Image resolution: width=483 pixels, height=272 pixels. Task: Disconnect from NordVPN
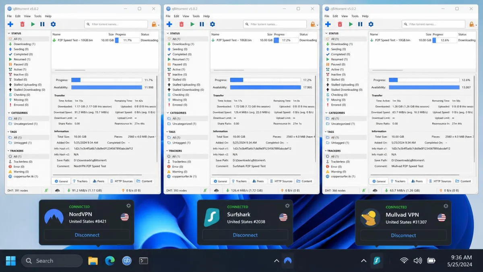87,235
